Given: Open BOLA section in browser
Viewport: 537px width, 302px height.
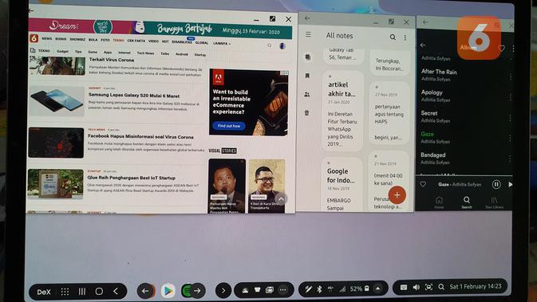Looking at the screenshot, I should 93,40.
